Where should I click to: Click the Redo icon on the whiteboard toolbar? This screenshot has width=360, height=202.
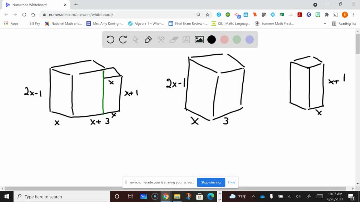click(x=123, y=40)
